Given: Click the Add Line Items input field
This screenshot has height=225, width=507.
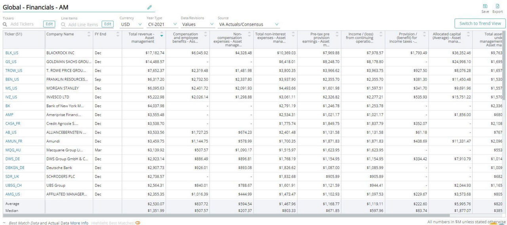Looking at the screenshot, I should tap(83, 24).
